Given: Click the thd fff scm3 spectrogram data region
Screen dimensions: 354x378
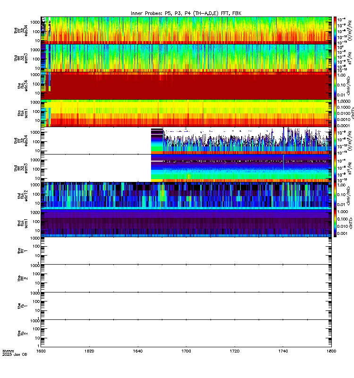Looking at the screenshot, I should click(x=241, y=168).
